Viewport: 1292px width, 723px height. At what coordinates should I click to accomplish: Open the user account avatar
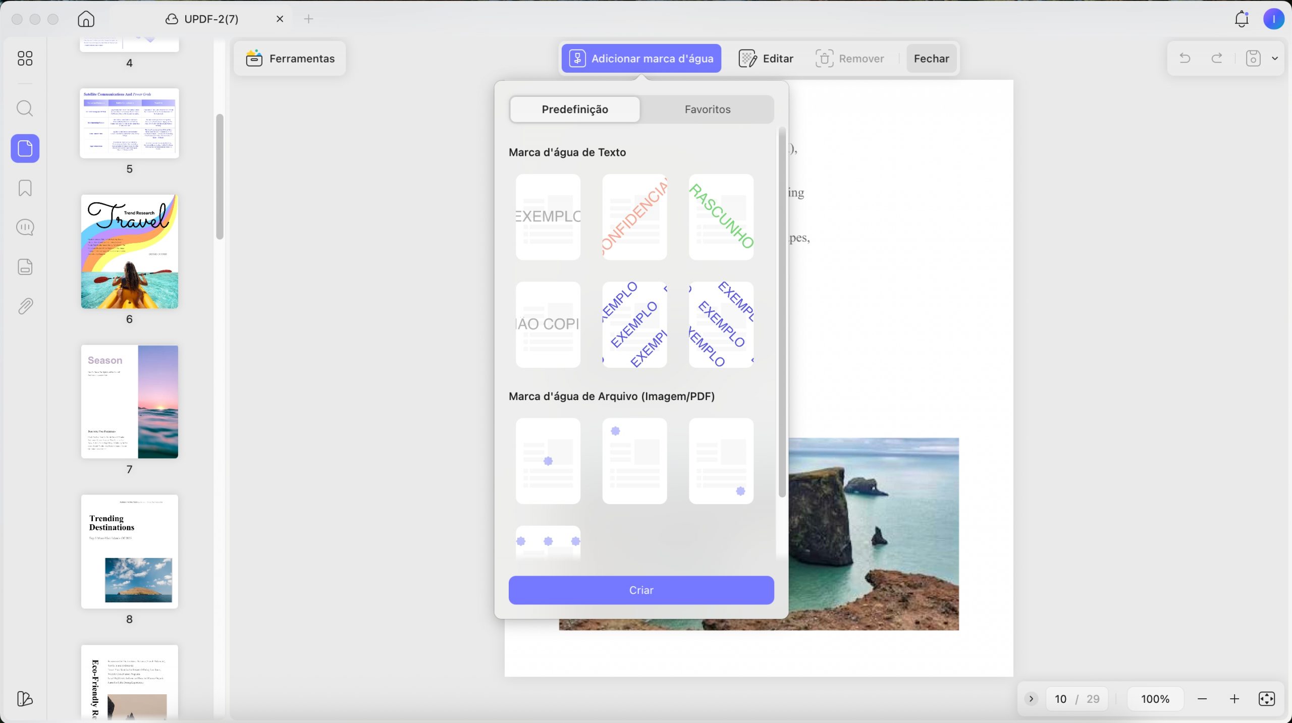pos(1273,19)
